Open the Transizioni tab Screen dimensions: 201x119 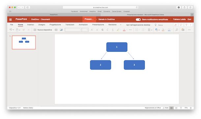click(70, 25)
